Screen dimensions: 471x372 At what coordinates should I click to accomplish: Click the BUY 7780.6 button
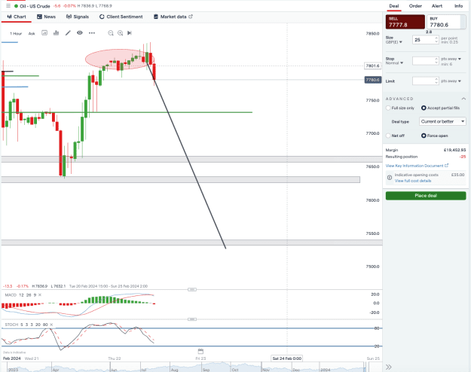tap(446, 22)
